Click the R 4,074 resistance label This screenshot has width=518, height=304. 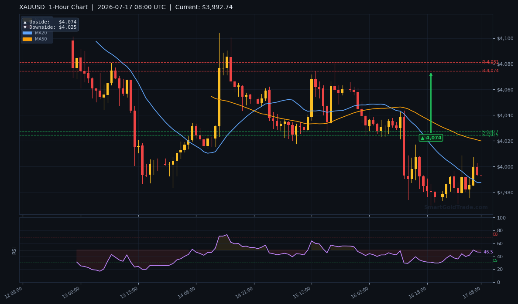pyautogui.click(x=490, y=71)
